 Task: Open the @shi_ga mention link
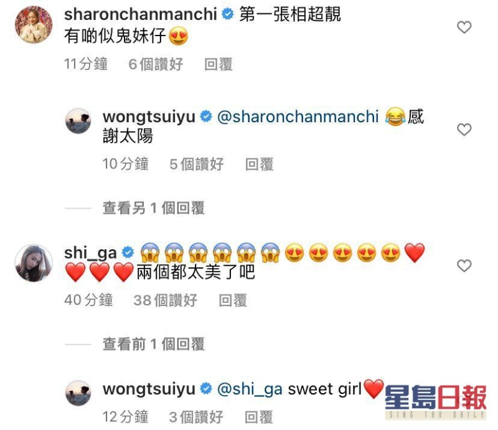250,389
